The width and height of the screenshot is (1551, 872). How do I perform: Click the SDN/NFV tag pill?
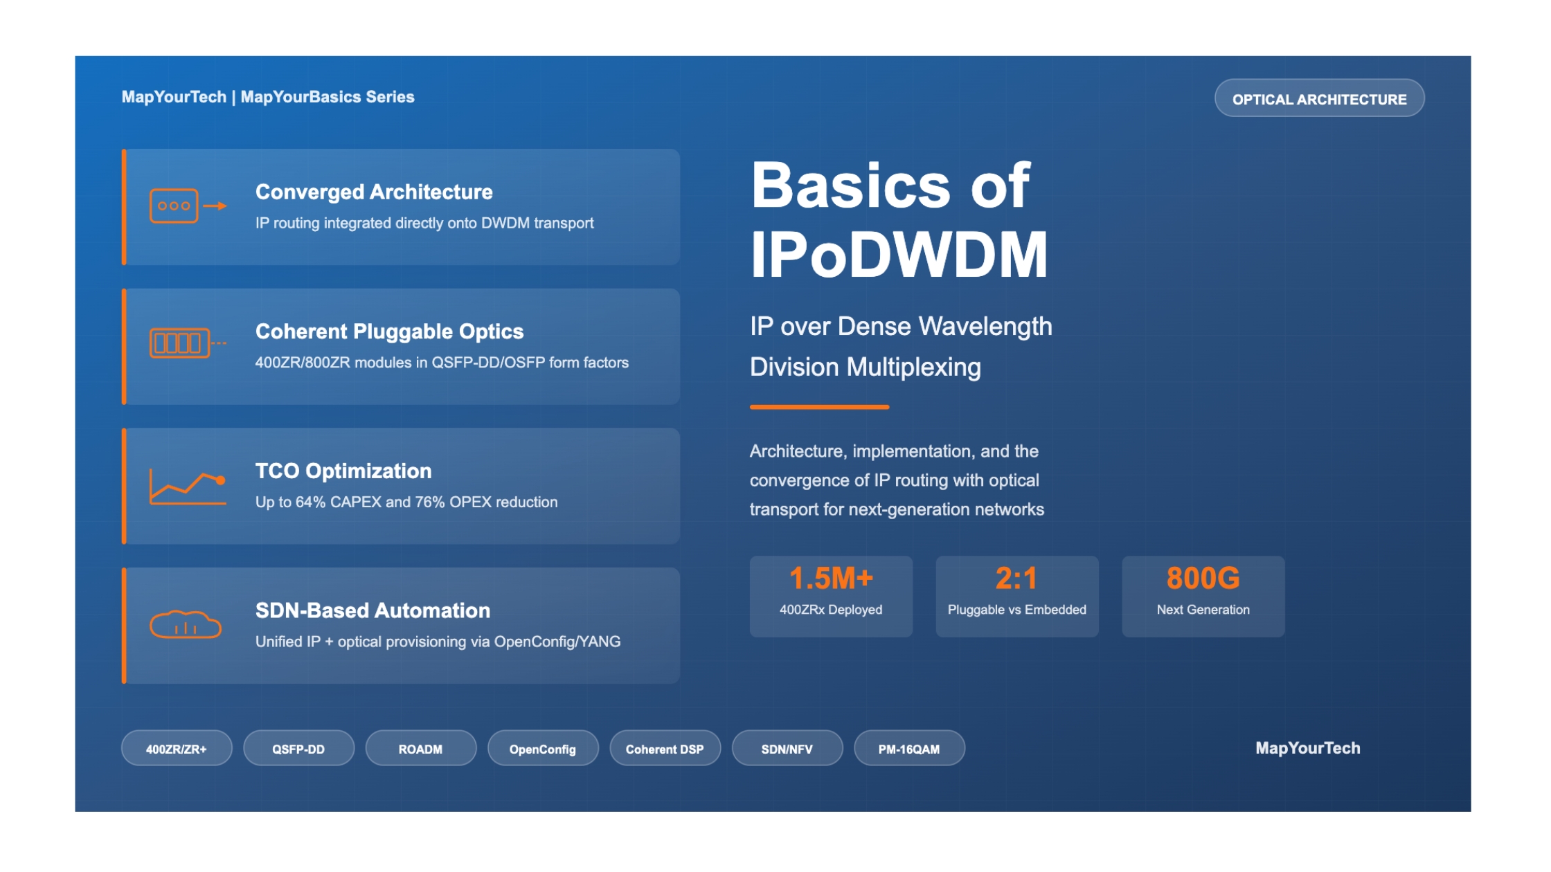(787, 749)
